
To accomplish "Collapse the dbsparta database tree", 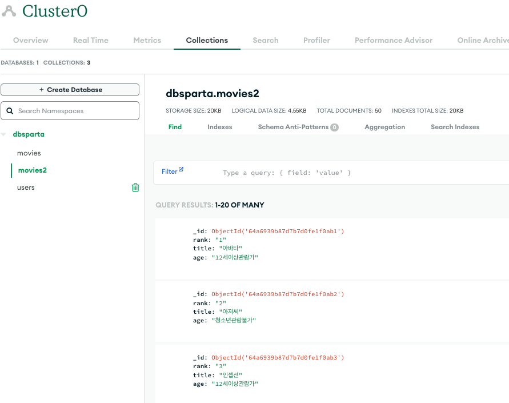I will click(3, 134).
